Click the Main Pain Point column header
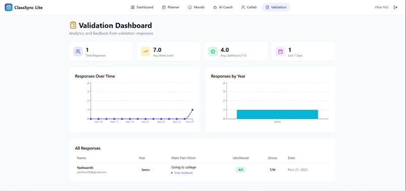This screenshot has width=406, height=191. click(x=183, y=158)
